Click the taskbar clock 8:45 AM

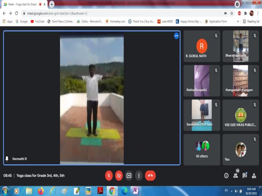coord(252,191)
